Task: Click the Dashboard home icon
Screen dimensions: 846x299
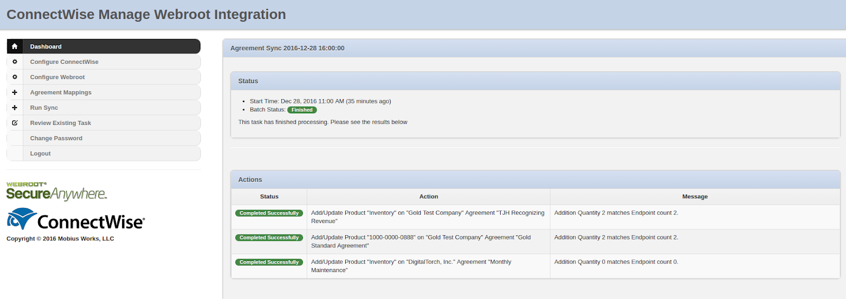Action: pos(15,46)
